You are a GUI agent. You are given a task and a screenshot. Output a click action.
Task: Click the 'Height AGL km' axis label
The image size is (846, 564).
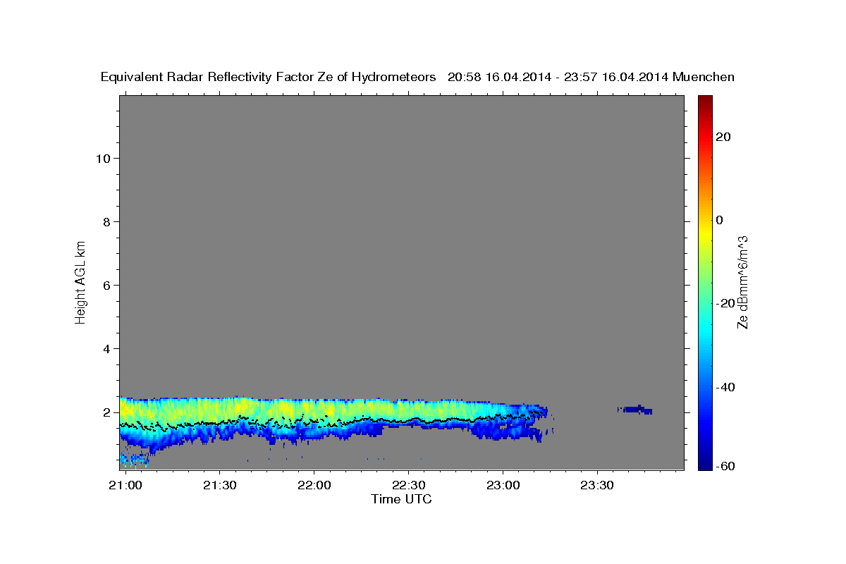click(x=80, y=281)
